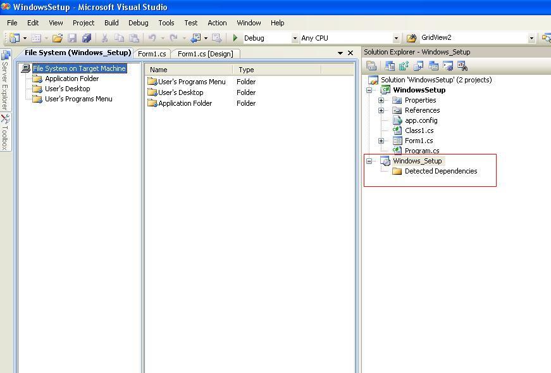Select File System on Target Machine node
551x373 pixels.
pos(79,68)
